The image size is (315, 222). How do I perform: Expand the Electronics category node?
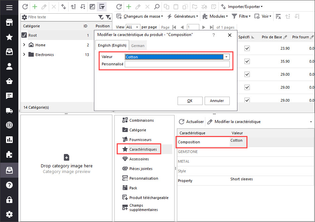click(x=24, y=54)
